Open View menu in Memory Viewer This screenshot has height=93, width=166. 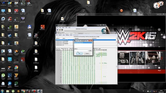point(64,35)
